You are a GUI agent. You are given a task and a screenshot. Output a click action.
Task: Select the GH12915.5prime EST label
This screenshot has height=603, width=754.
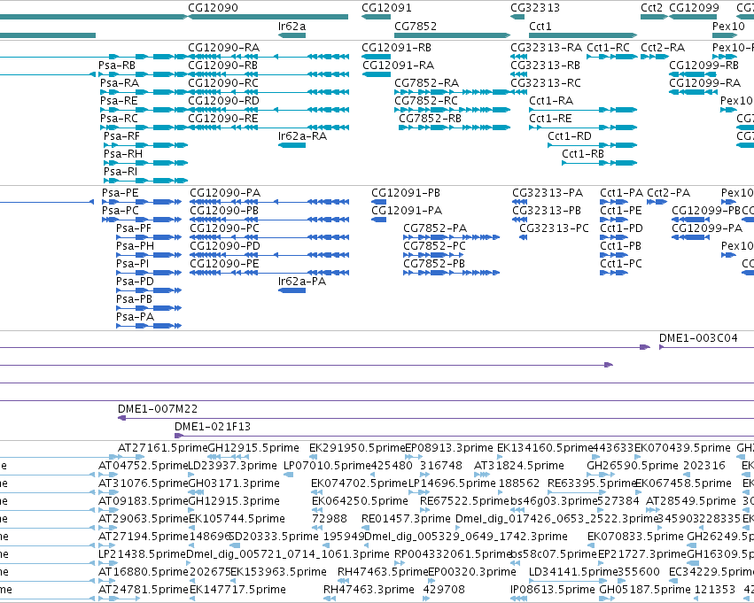[x=253, y=448]
